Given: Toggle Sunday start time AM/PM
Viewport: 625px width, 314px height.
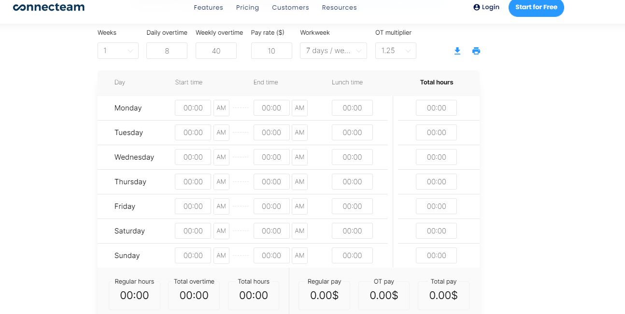Looking at the screenshot, I should (x=221, y=256).
